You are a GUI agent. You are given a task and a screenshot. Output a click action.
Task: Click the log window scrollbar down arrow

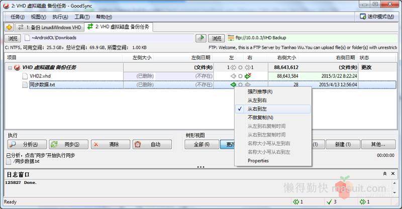(394, 193)
